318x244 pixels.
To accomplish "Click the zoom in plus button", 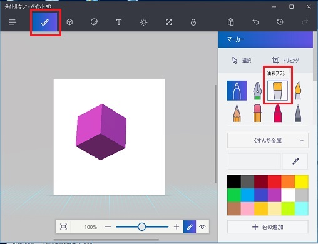I will [x=177, y=226].
